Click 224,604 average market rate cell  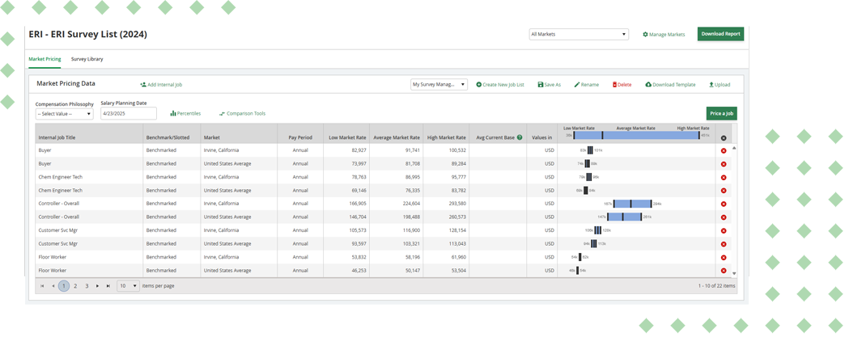(x=396, y=204)
